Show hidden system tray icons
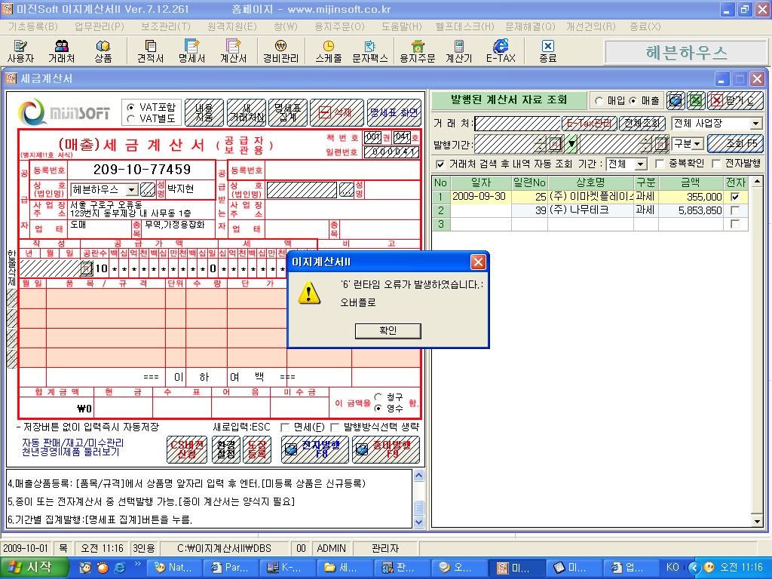The width and height of the screenshot is (772, 579). pyautogui.click(x=694, y=568)
